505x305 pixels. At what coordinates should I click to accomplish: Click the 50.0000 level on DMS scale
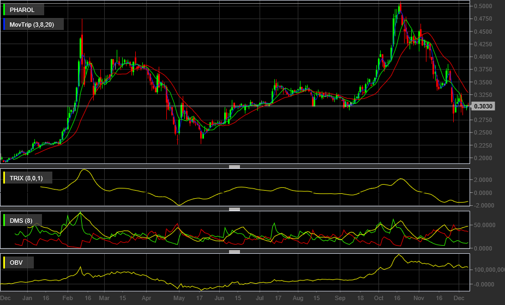click(x=484, y=225)
